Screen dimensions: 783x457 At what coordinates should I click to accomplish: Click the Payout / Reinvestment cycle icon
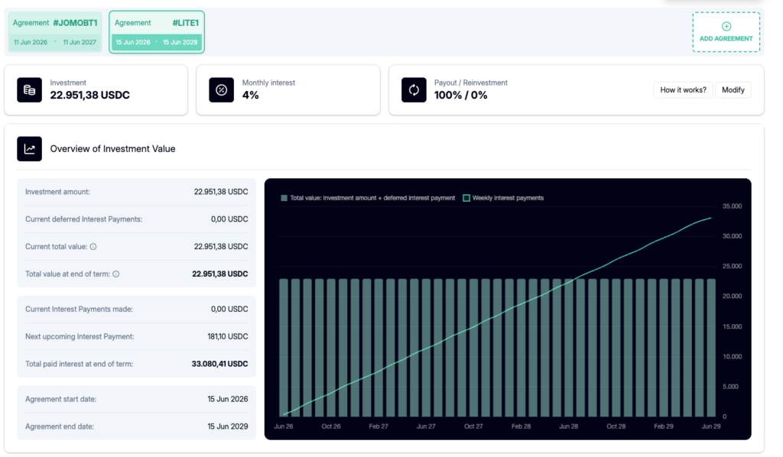click(414, 90)
